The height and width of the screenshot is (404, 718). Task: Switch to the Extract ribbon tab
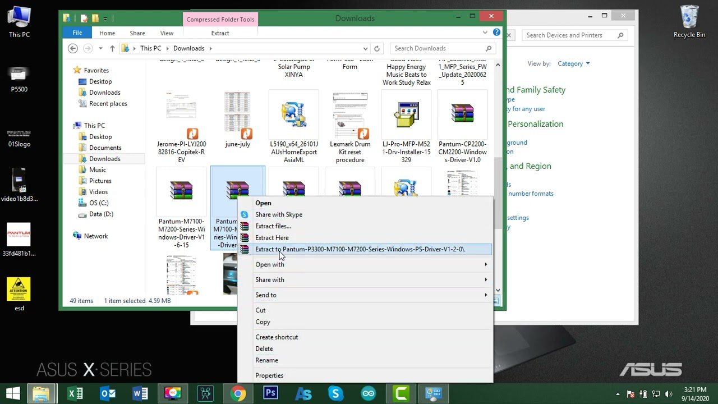pos(220,33)
